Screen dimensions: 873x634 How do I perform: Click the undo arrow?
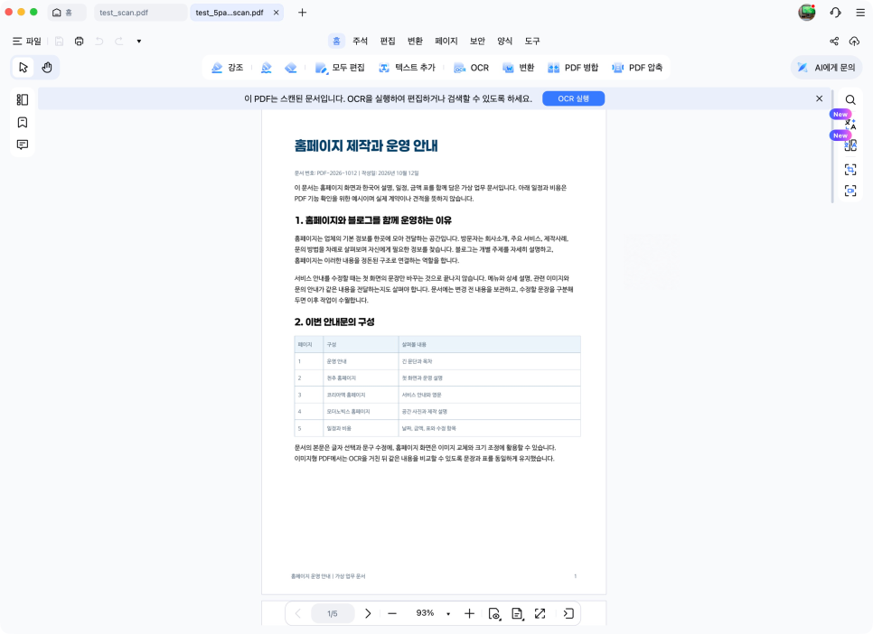[99, 42]
